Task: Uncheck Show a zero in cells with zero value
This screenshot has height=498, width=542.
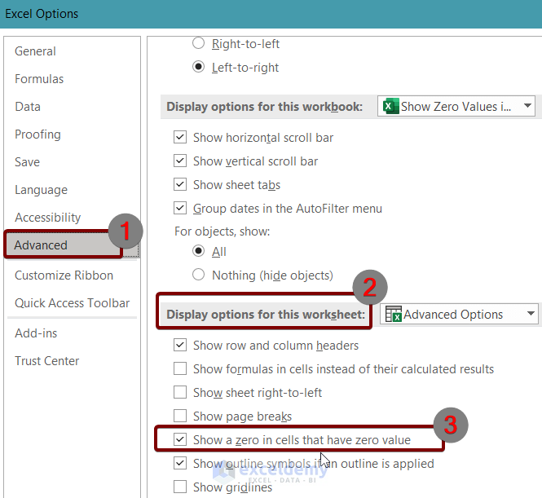Action: [180, 439]
